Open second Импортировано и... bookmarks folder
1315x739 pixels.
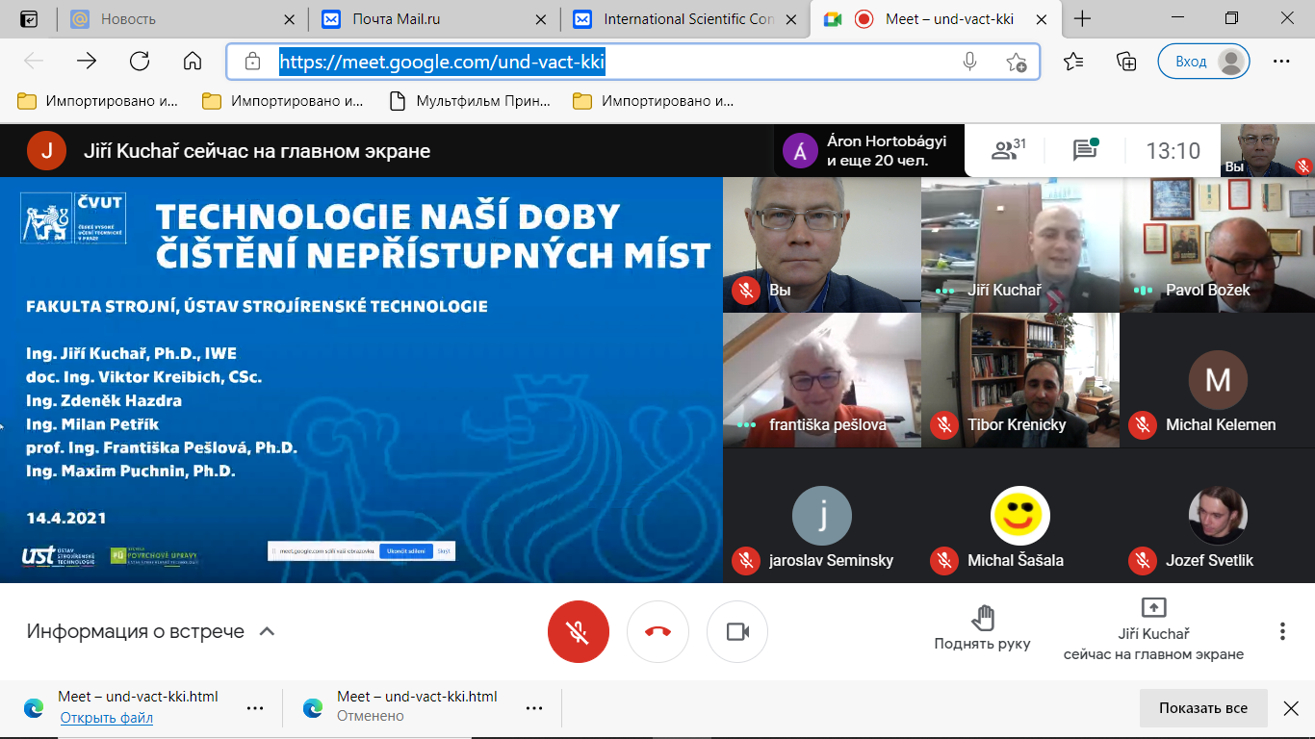(x=283, y=101)
